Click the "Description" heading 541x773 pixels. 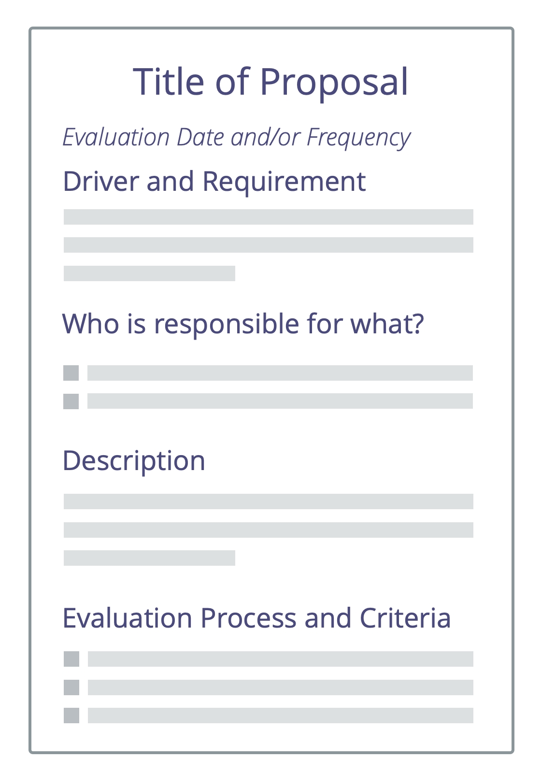pyautogui.click(x=134, y=461)
